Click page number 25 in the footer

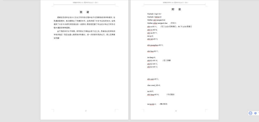pos(86,111)
